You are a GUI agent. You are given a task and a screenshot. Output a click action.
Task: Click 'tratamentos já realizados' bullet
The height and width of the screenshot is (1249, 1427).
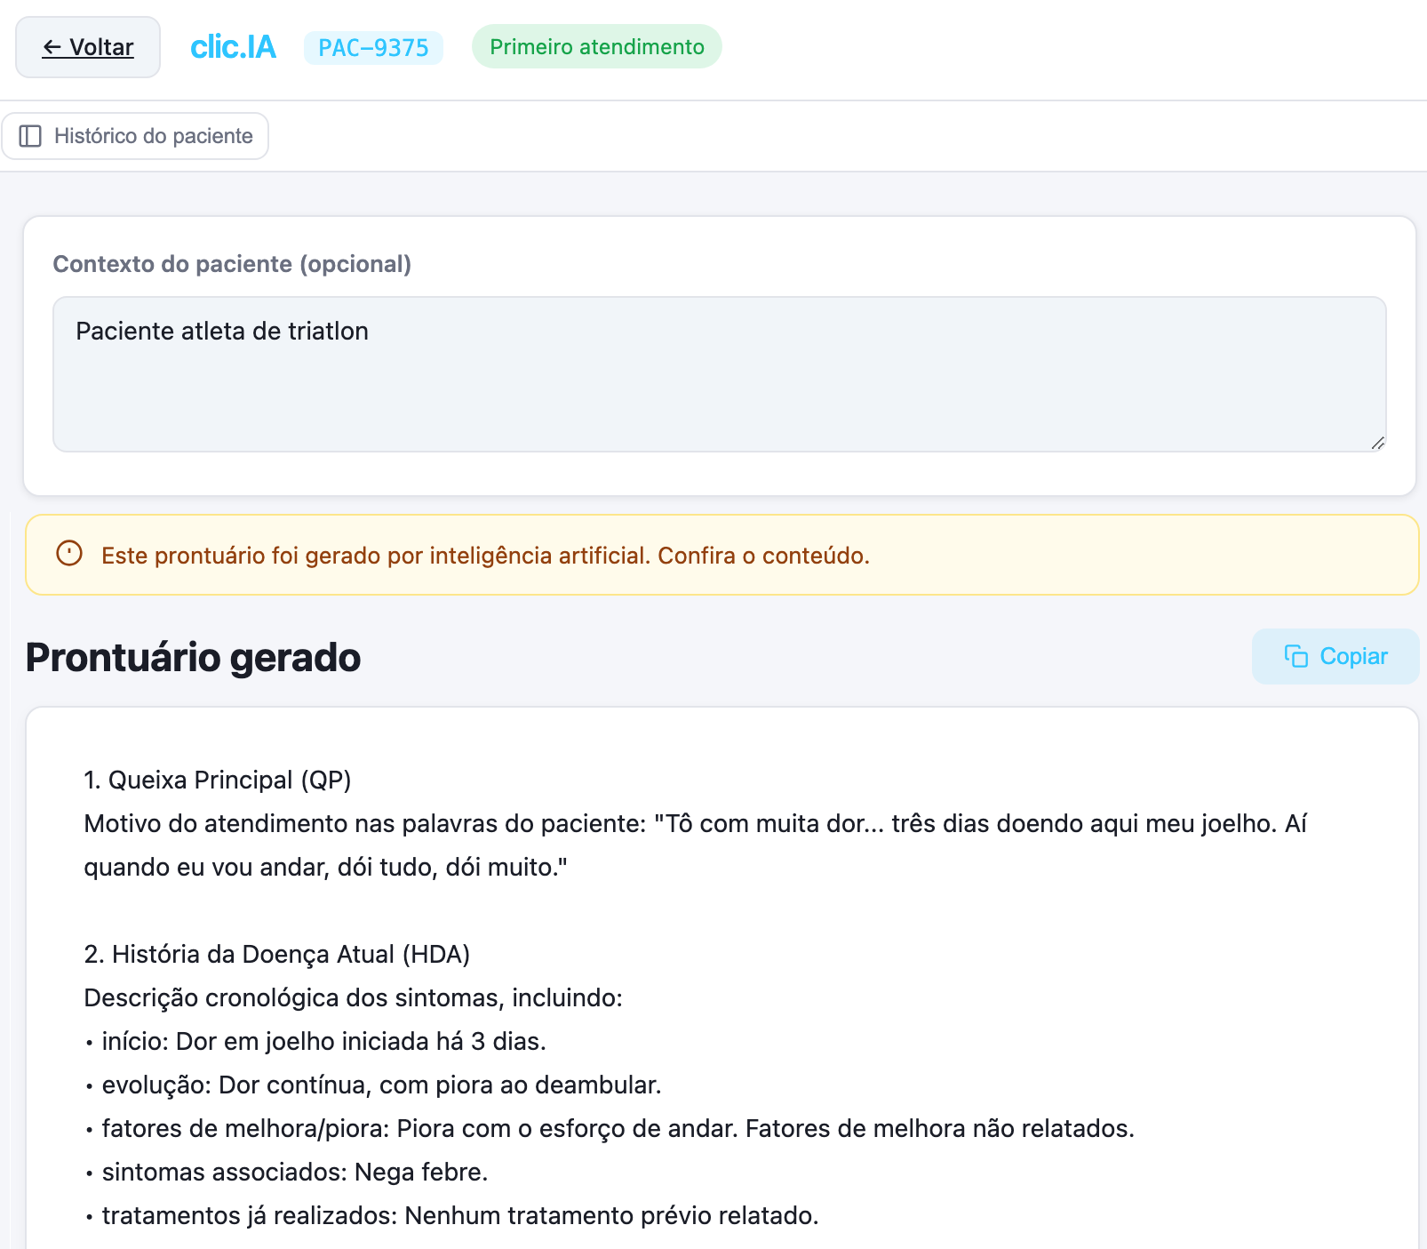pyautogui.click(x=451, y=1215)
